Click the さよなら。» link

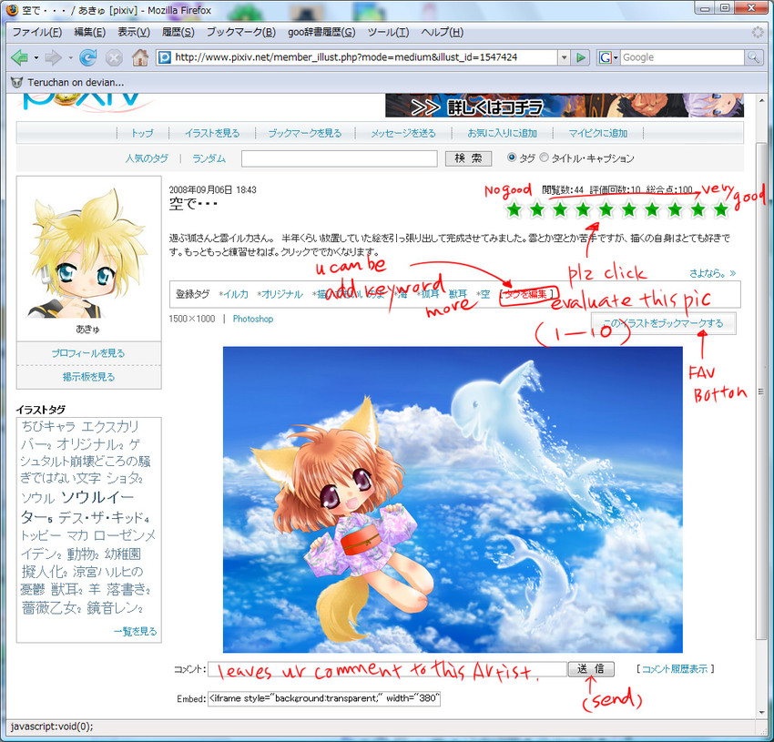click(713, 273)
